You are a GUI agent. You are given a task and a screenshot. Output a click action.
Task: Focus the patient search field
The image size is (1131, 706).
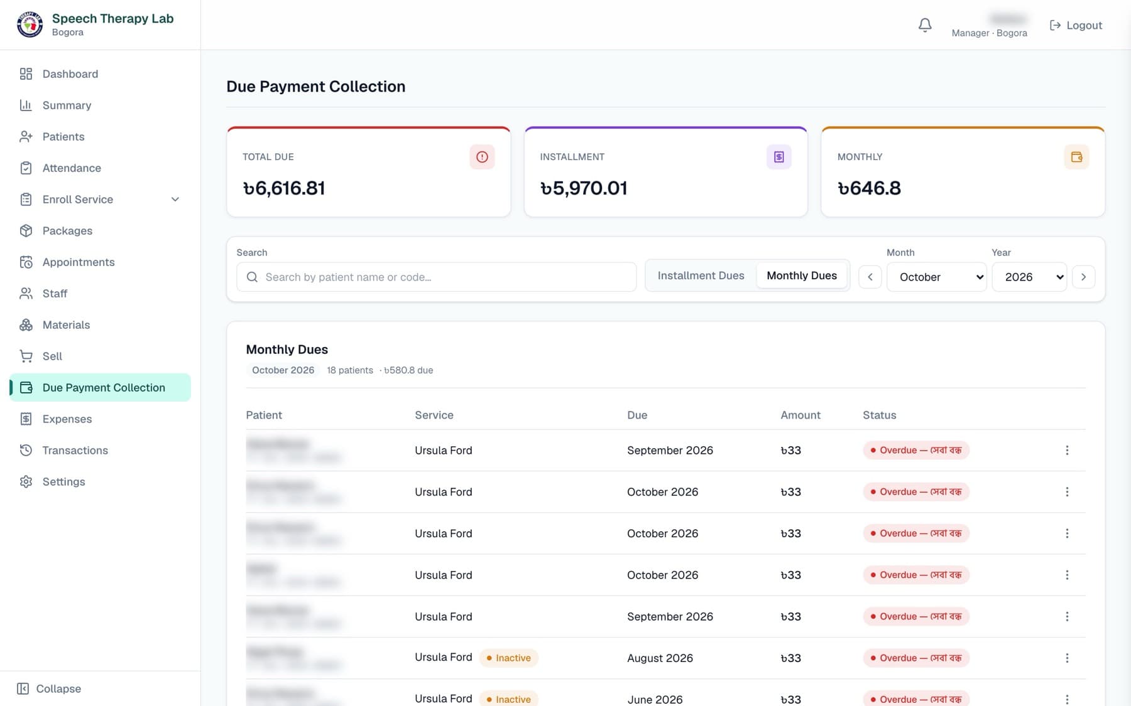437,277
